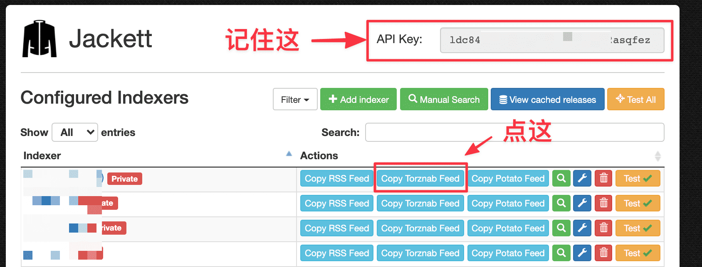702x267 pixels.
Task: Click the API Key field
Action: point(551,40)
